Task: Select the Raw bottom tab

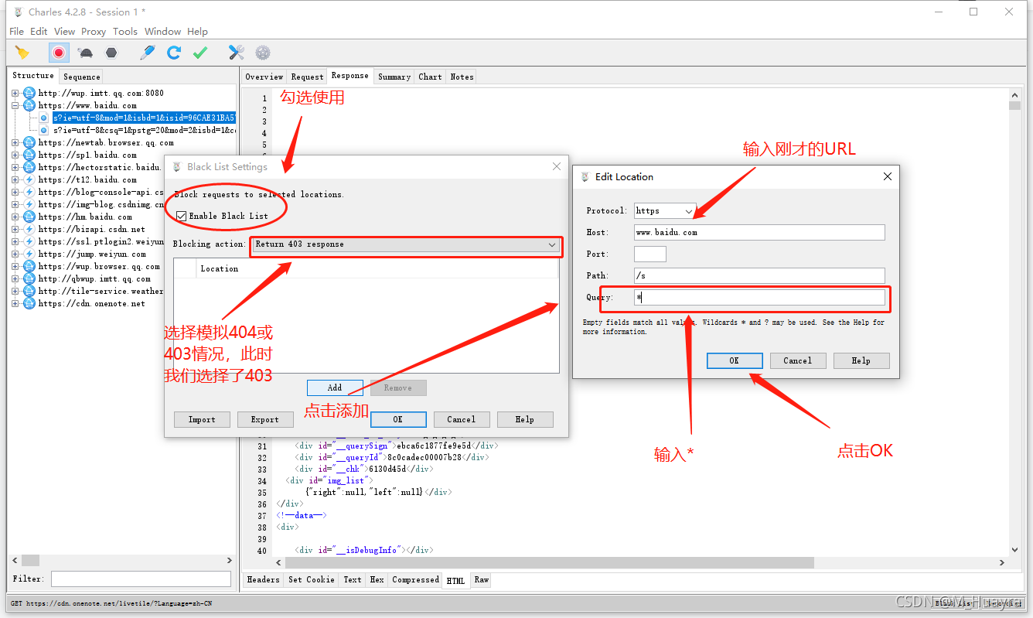Action: (482, 579)
